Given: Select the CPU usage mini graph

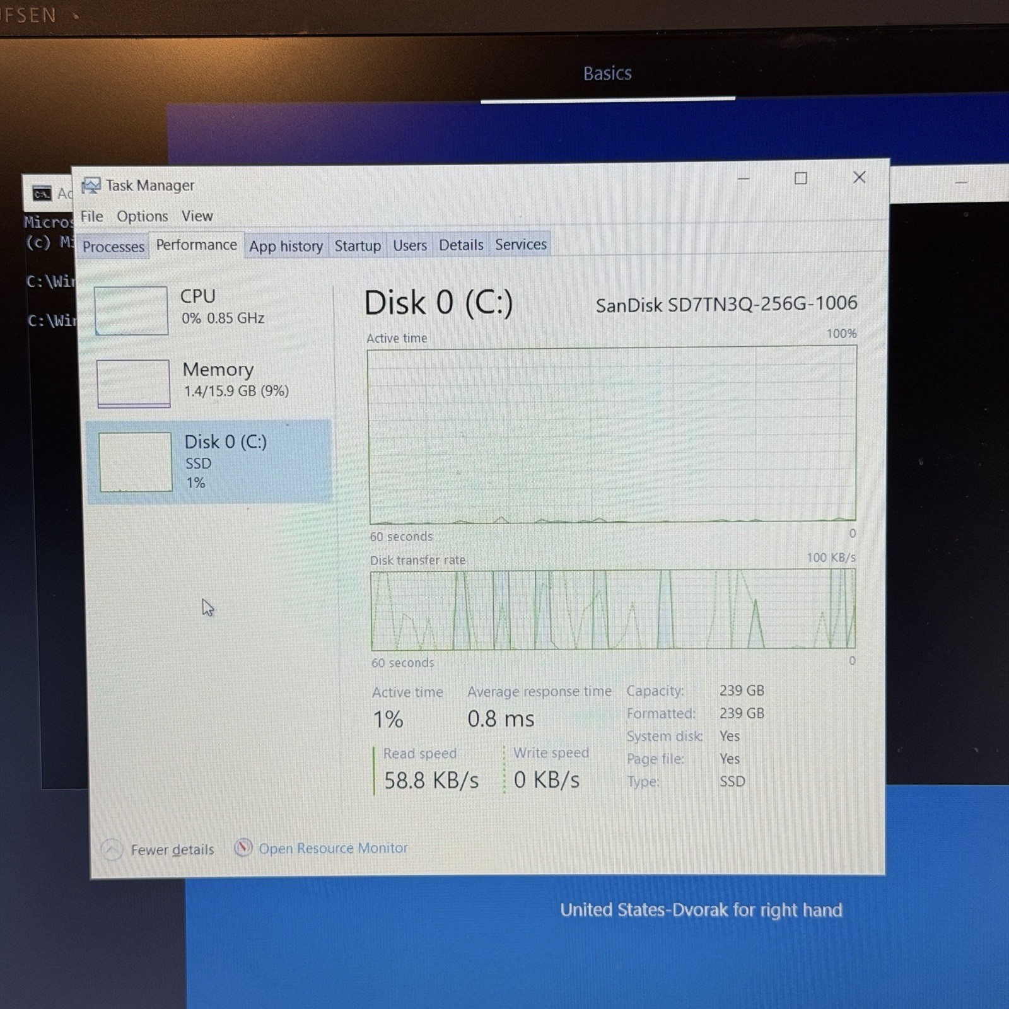Looking at the screenshot, I should [x=131, y=310].
